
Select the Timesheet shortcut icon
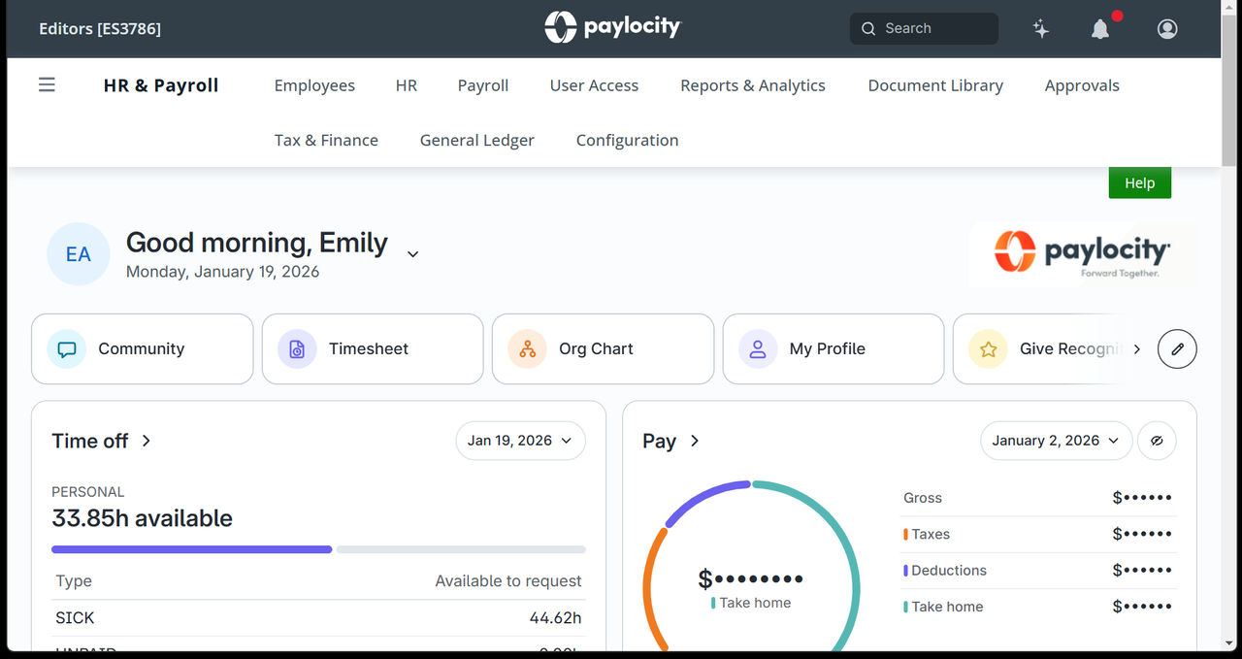tap(296, 348)
